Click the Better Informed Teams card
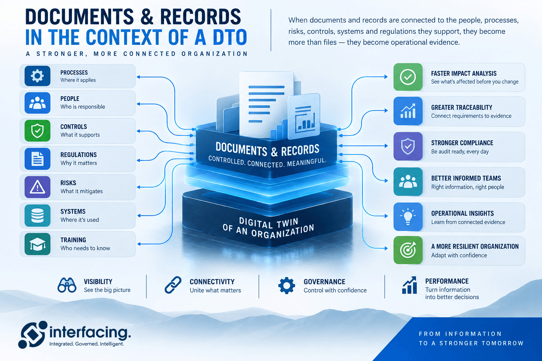 click(459, 182)
